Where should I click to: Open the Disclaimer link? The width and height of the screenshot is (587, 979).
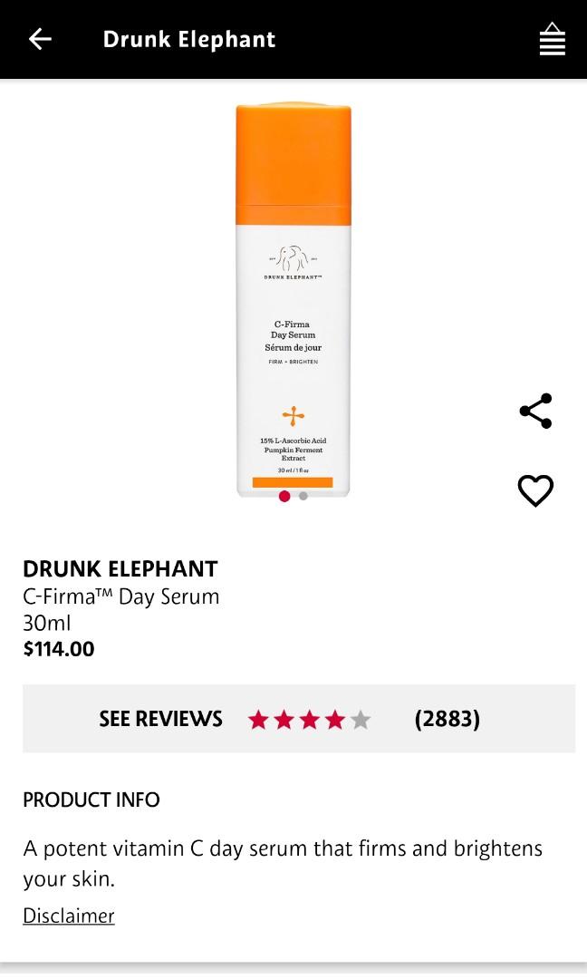[68, 915]
